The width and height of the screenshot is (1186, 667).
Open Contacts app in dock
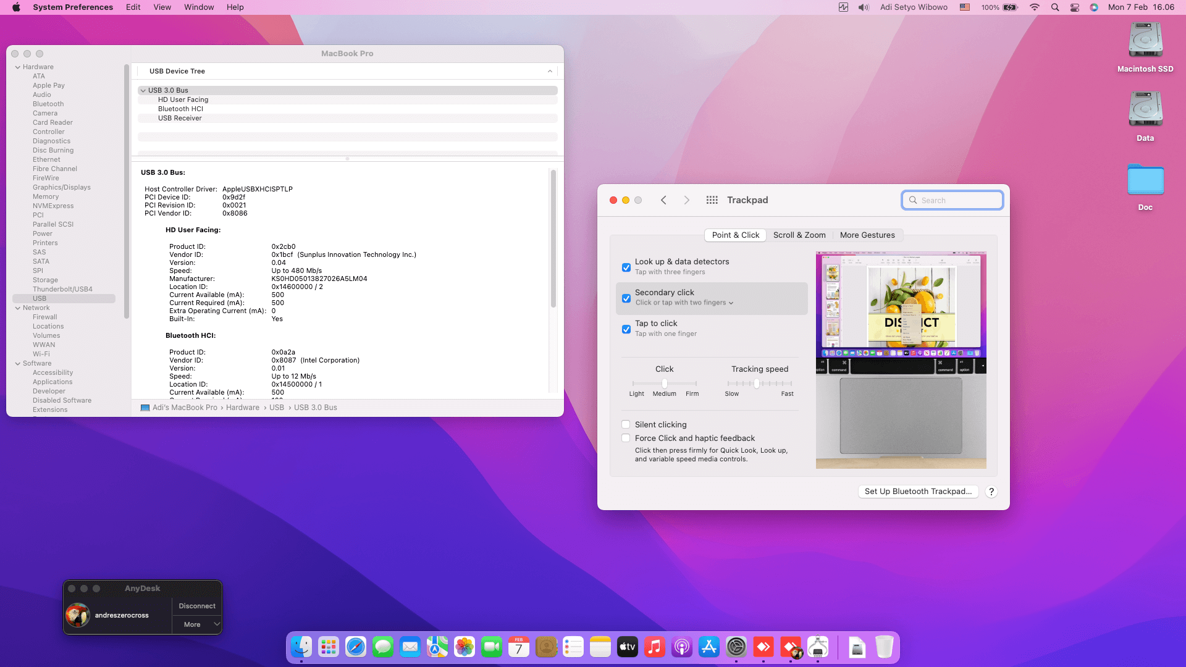546,647
